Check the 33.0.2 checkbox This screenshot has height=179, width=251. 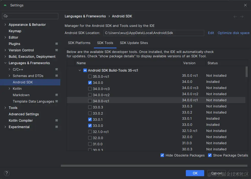(90, 113)
